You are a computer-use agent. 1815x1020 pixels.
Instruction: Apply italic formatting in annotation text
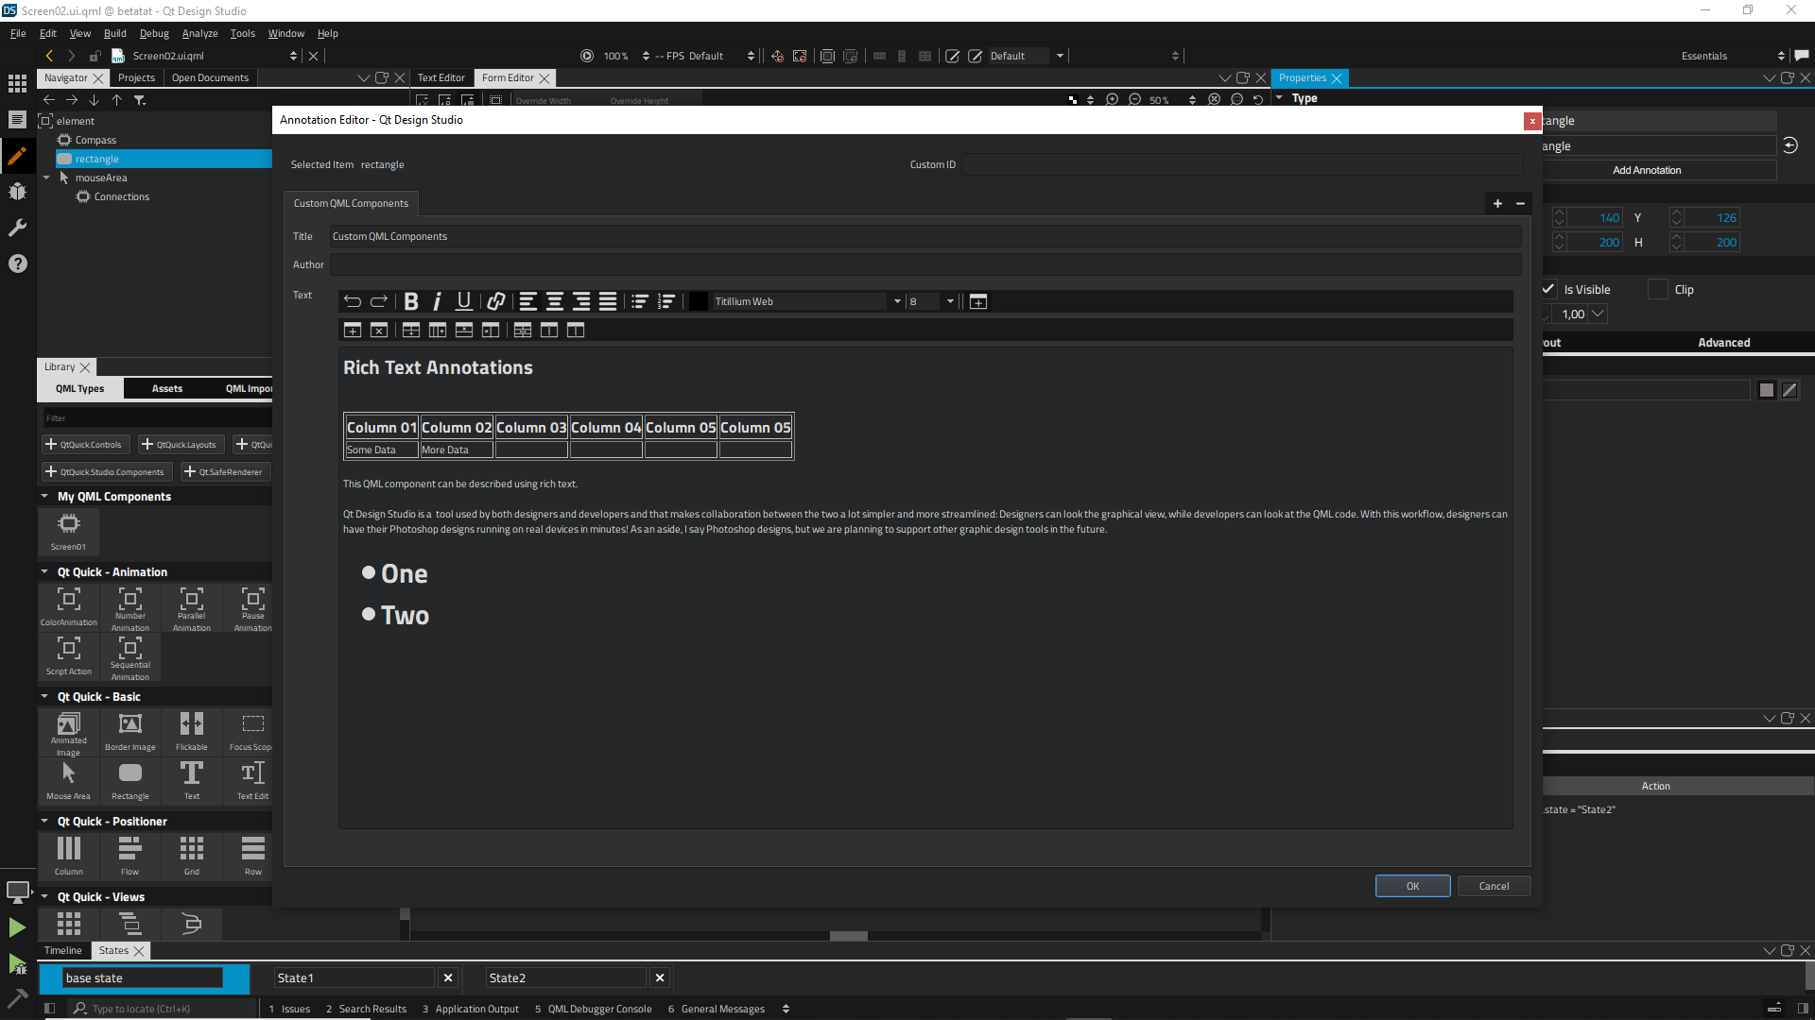[437, 301]
